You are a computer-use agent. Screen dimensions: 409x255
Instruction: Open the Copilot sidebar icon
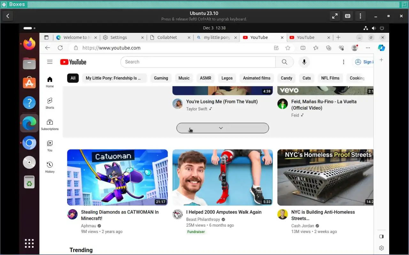pyautogui.click(x=381, y=48)
